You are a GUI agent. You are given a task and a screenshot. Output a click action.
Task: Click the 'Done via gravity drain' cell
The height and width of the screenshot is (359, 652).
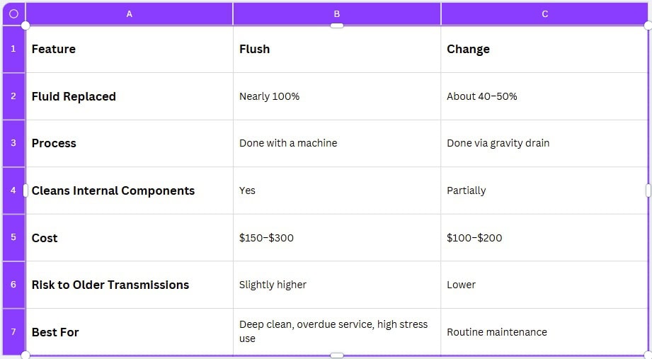[544, 143]
